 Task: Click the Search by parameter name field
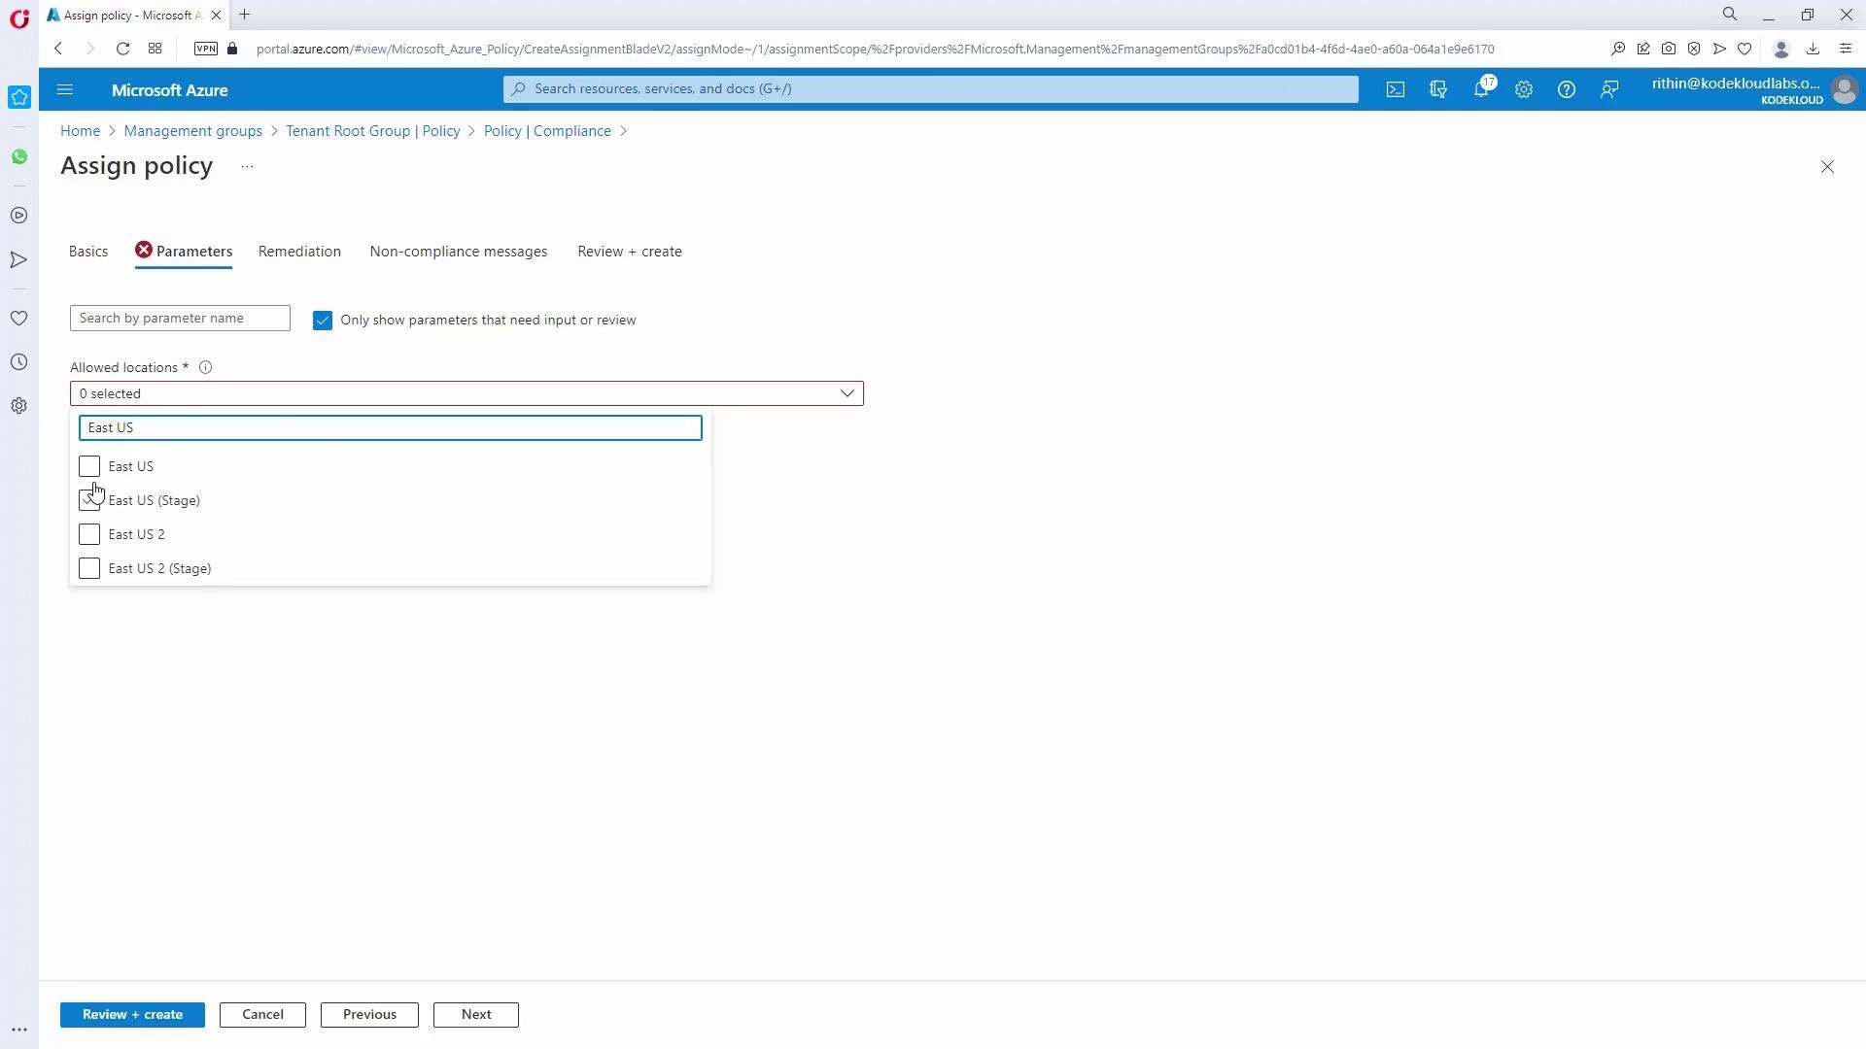click(180, 319)
